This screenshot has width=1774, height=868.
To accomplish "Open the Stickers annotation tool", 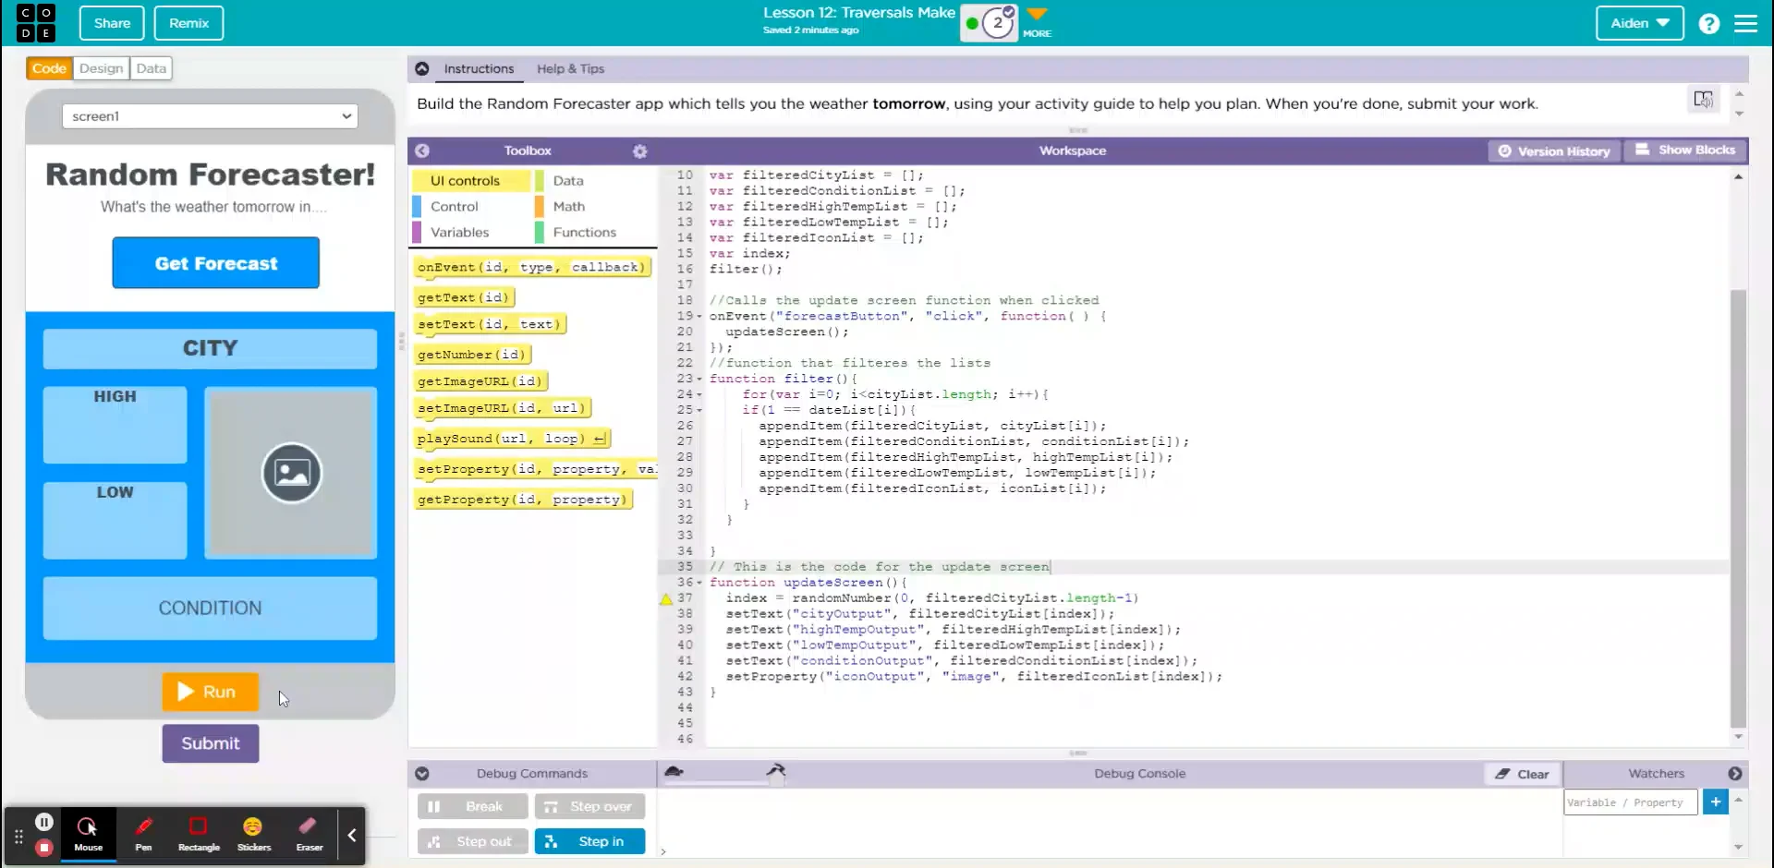I will [x=252, y=834].
